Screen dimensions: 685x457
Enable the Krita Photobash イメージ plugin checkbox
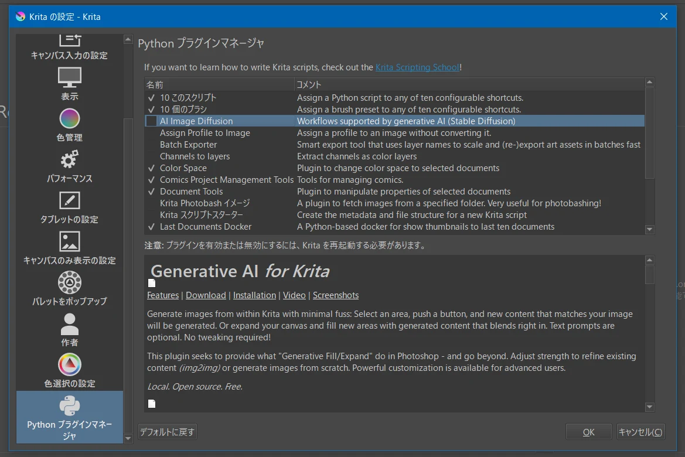tap(151, 203)
